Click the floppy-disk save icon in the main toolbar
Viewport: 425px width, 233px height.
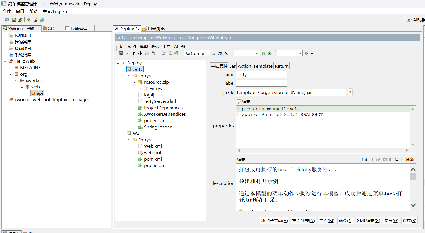(x=14, y=20)
